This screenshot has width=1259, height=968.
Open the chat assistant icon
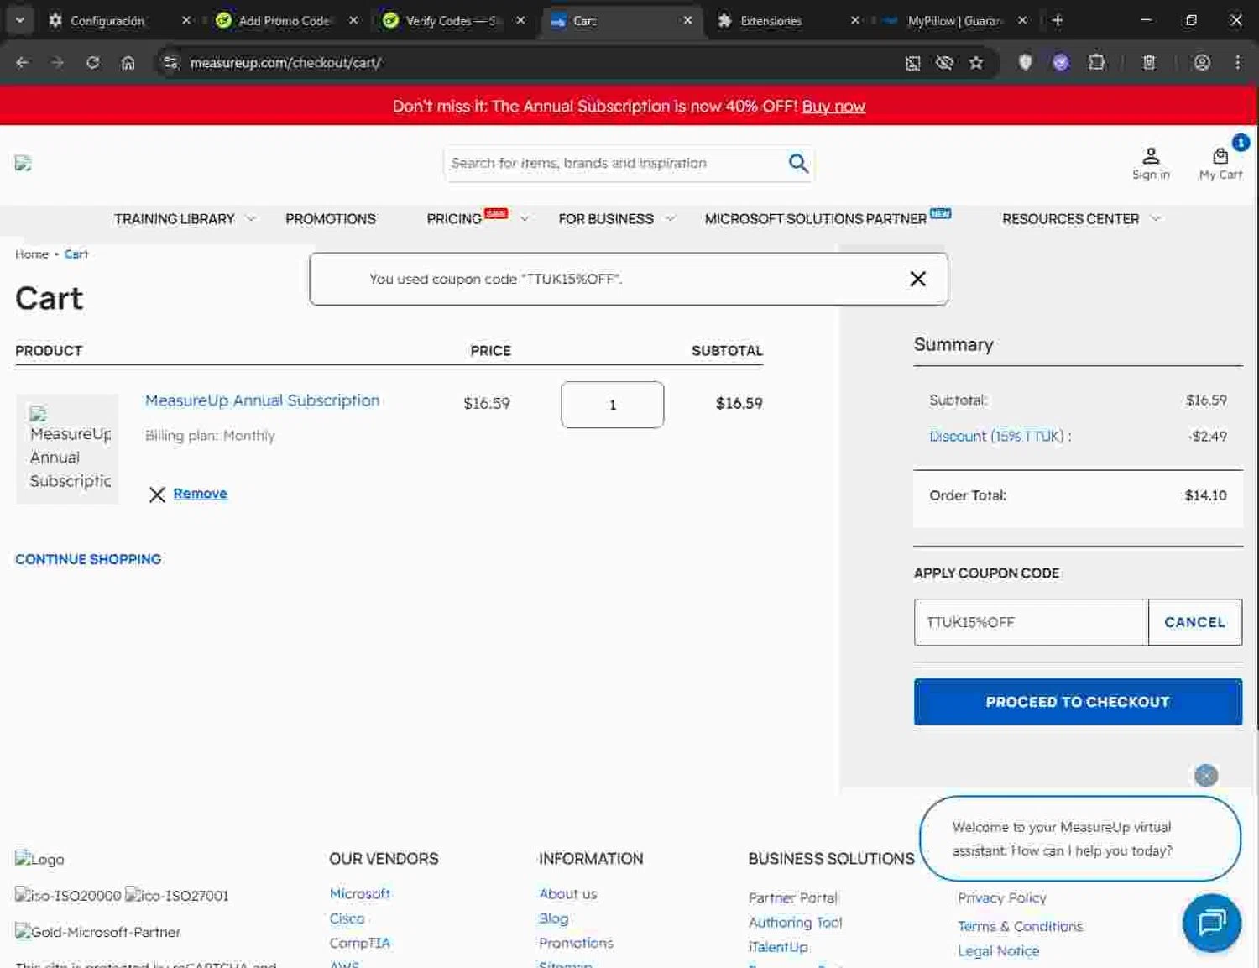[x=1212, y=924]
